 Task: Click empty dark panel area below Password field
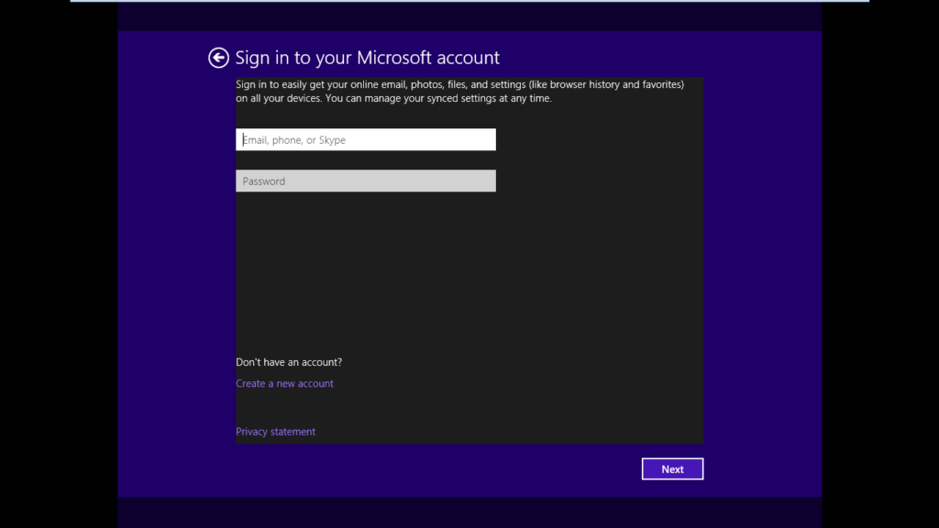[x=458, y=275]
